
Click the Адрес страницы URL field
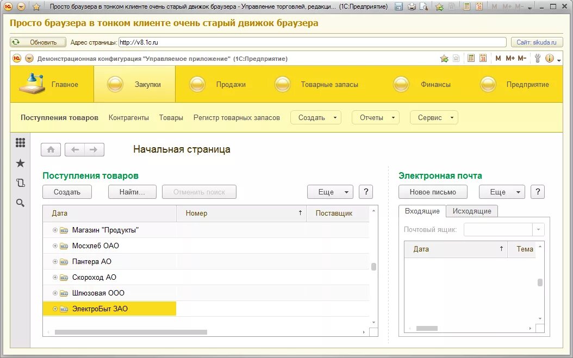pos(313,42)
